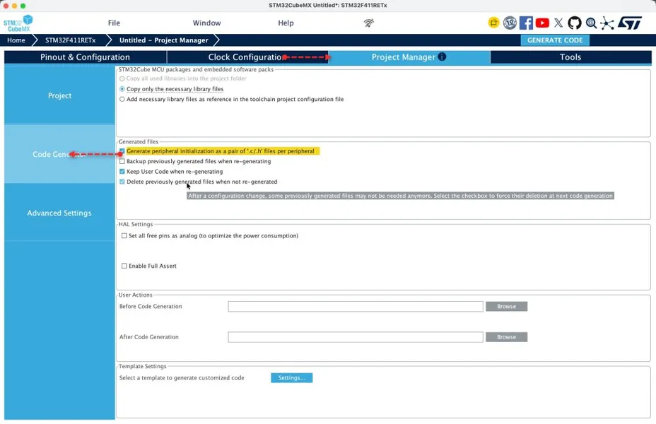Switch to Clock Configuration tab
This screenshot has height=424, width=656.
247,57
